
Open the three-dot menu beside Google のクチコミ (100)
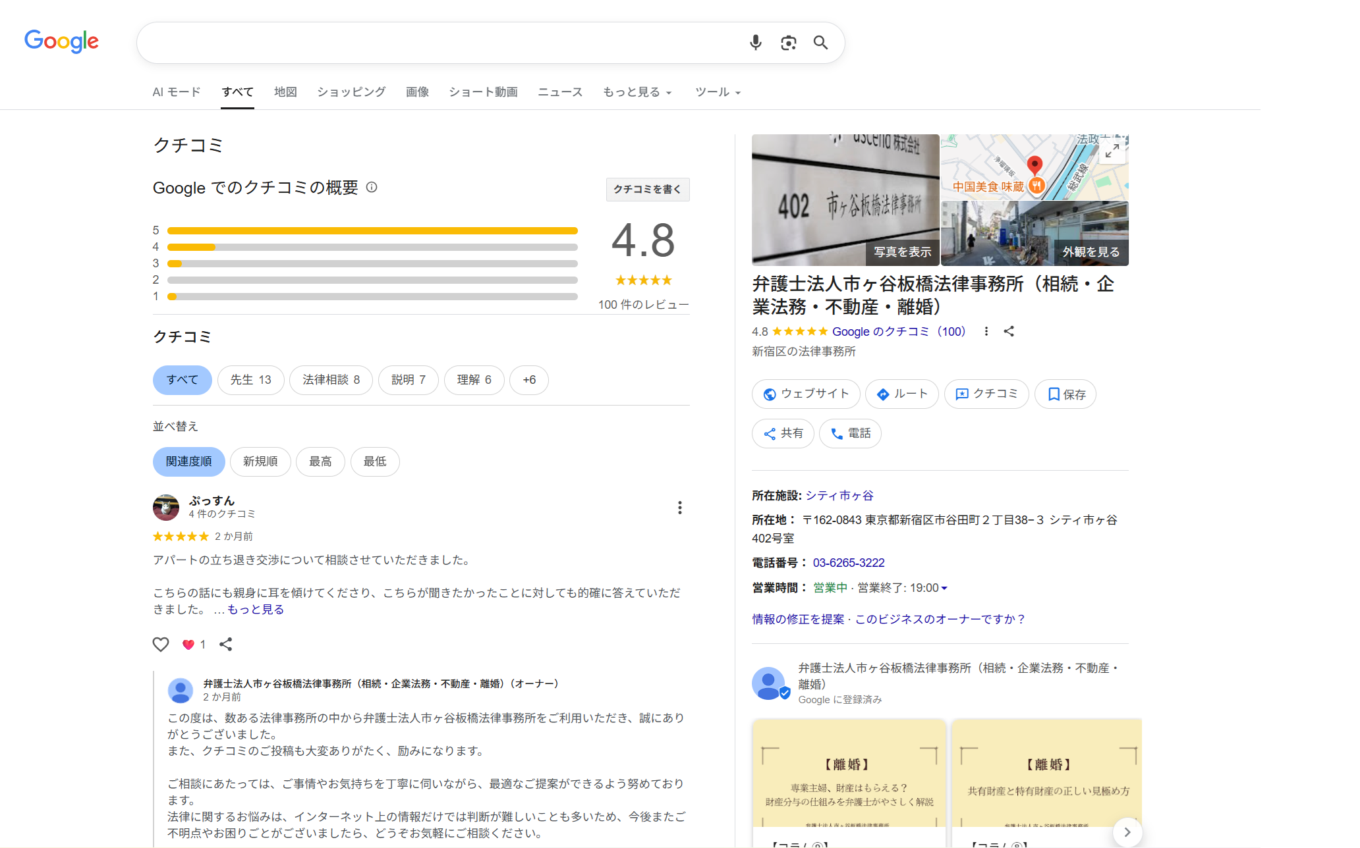point(986,331)
